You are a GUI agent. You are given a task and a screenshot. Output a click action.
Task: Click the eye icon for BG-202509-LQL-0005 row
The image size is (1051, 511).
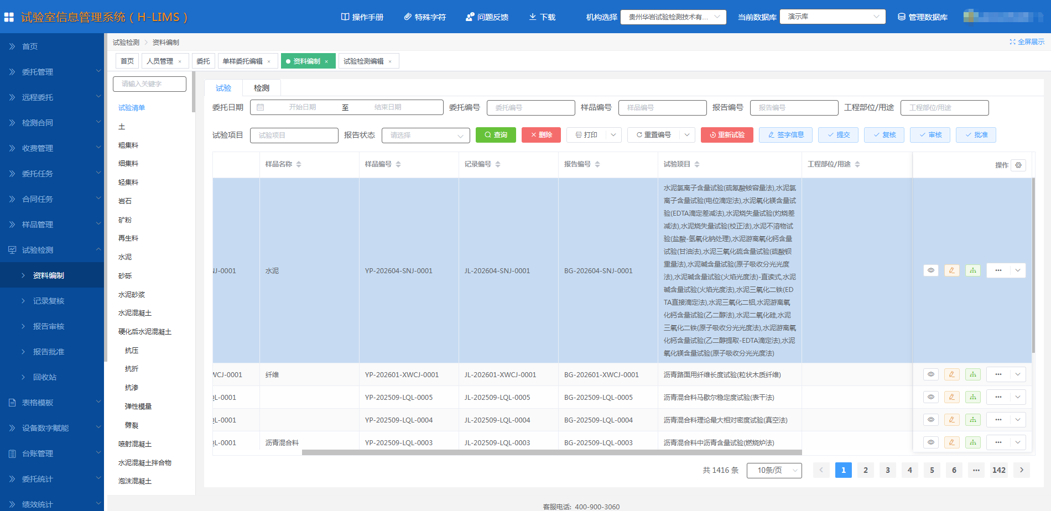click(931, 397)
